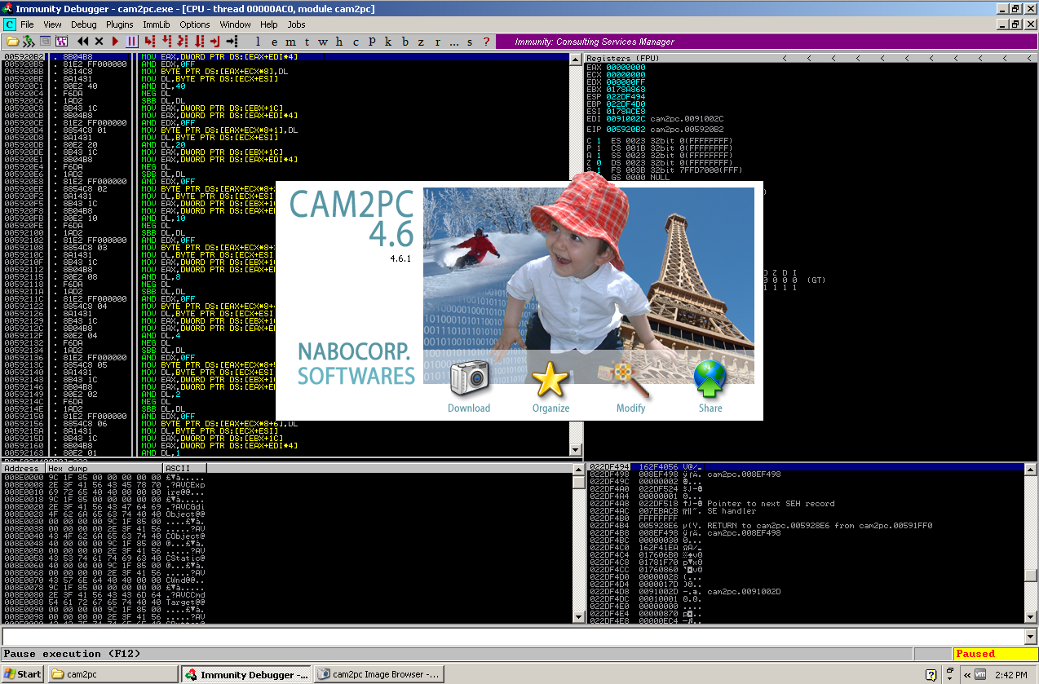Click the scroll-up arrow of the disassembly scrollbar
The image size is (1039, 684).
(x=577, y=60)
